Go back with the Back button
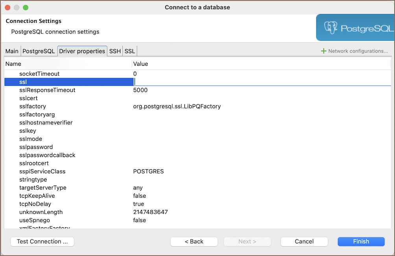 pyautogui.click(x=194, y=241)
